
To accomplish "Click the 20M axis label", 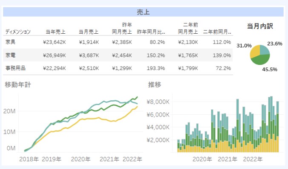I will [9, 111].
